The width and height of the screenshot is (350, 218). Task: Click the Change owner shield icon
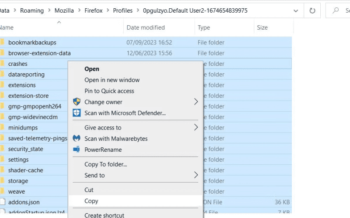pos(77,102)
